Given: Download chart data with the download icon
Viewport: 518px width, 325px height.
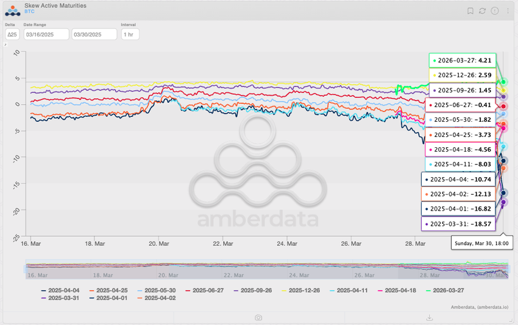Looking at the screenshot, I should tap(429, 317).
